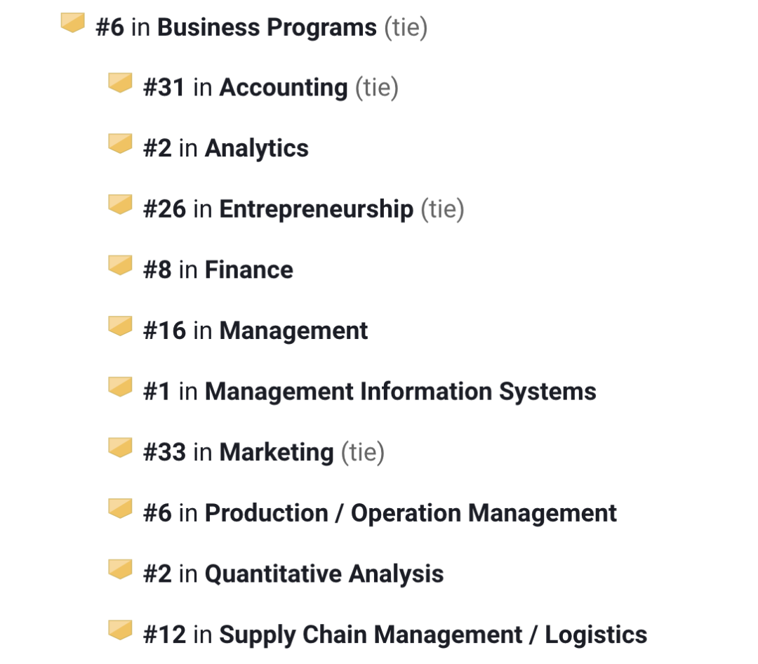Open the Entrepreneurship ranking link
This screenshot has width=758, height=664.
point(316,209)
